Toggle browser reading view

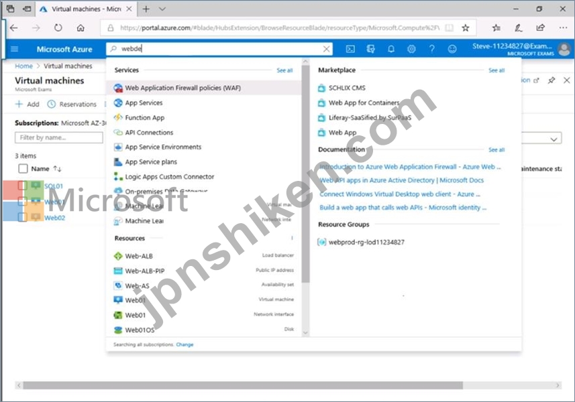pos(450,28)
